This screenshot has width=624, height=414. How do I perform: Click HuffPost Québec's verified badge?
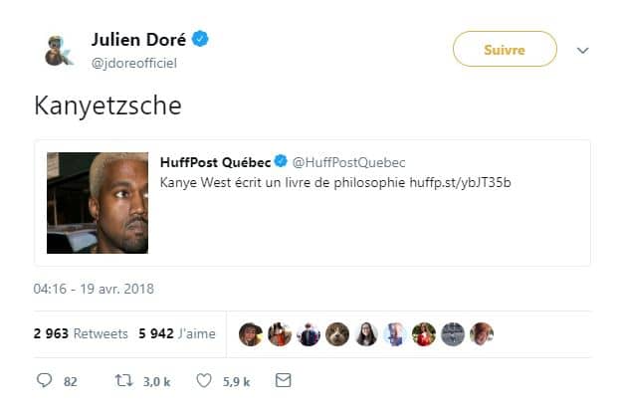click(282, 162)
